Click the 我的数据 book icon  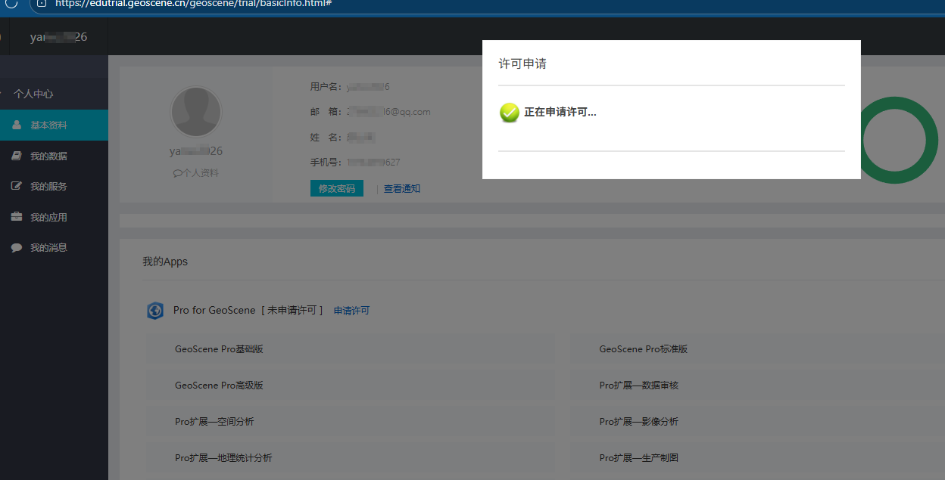(x=16, y=156)
